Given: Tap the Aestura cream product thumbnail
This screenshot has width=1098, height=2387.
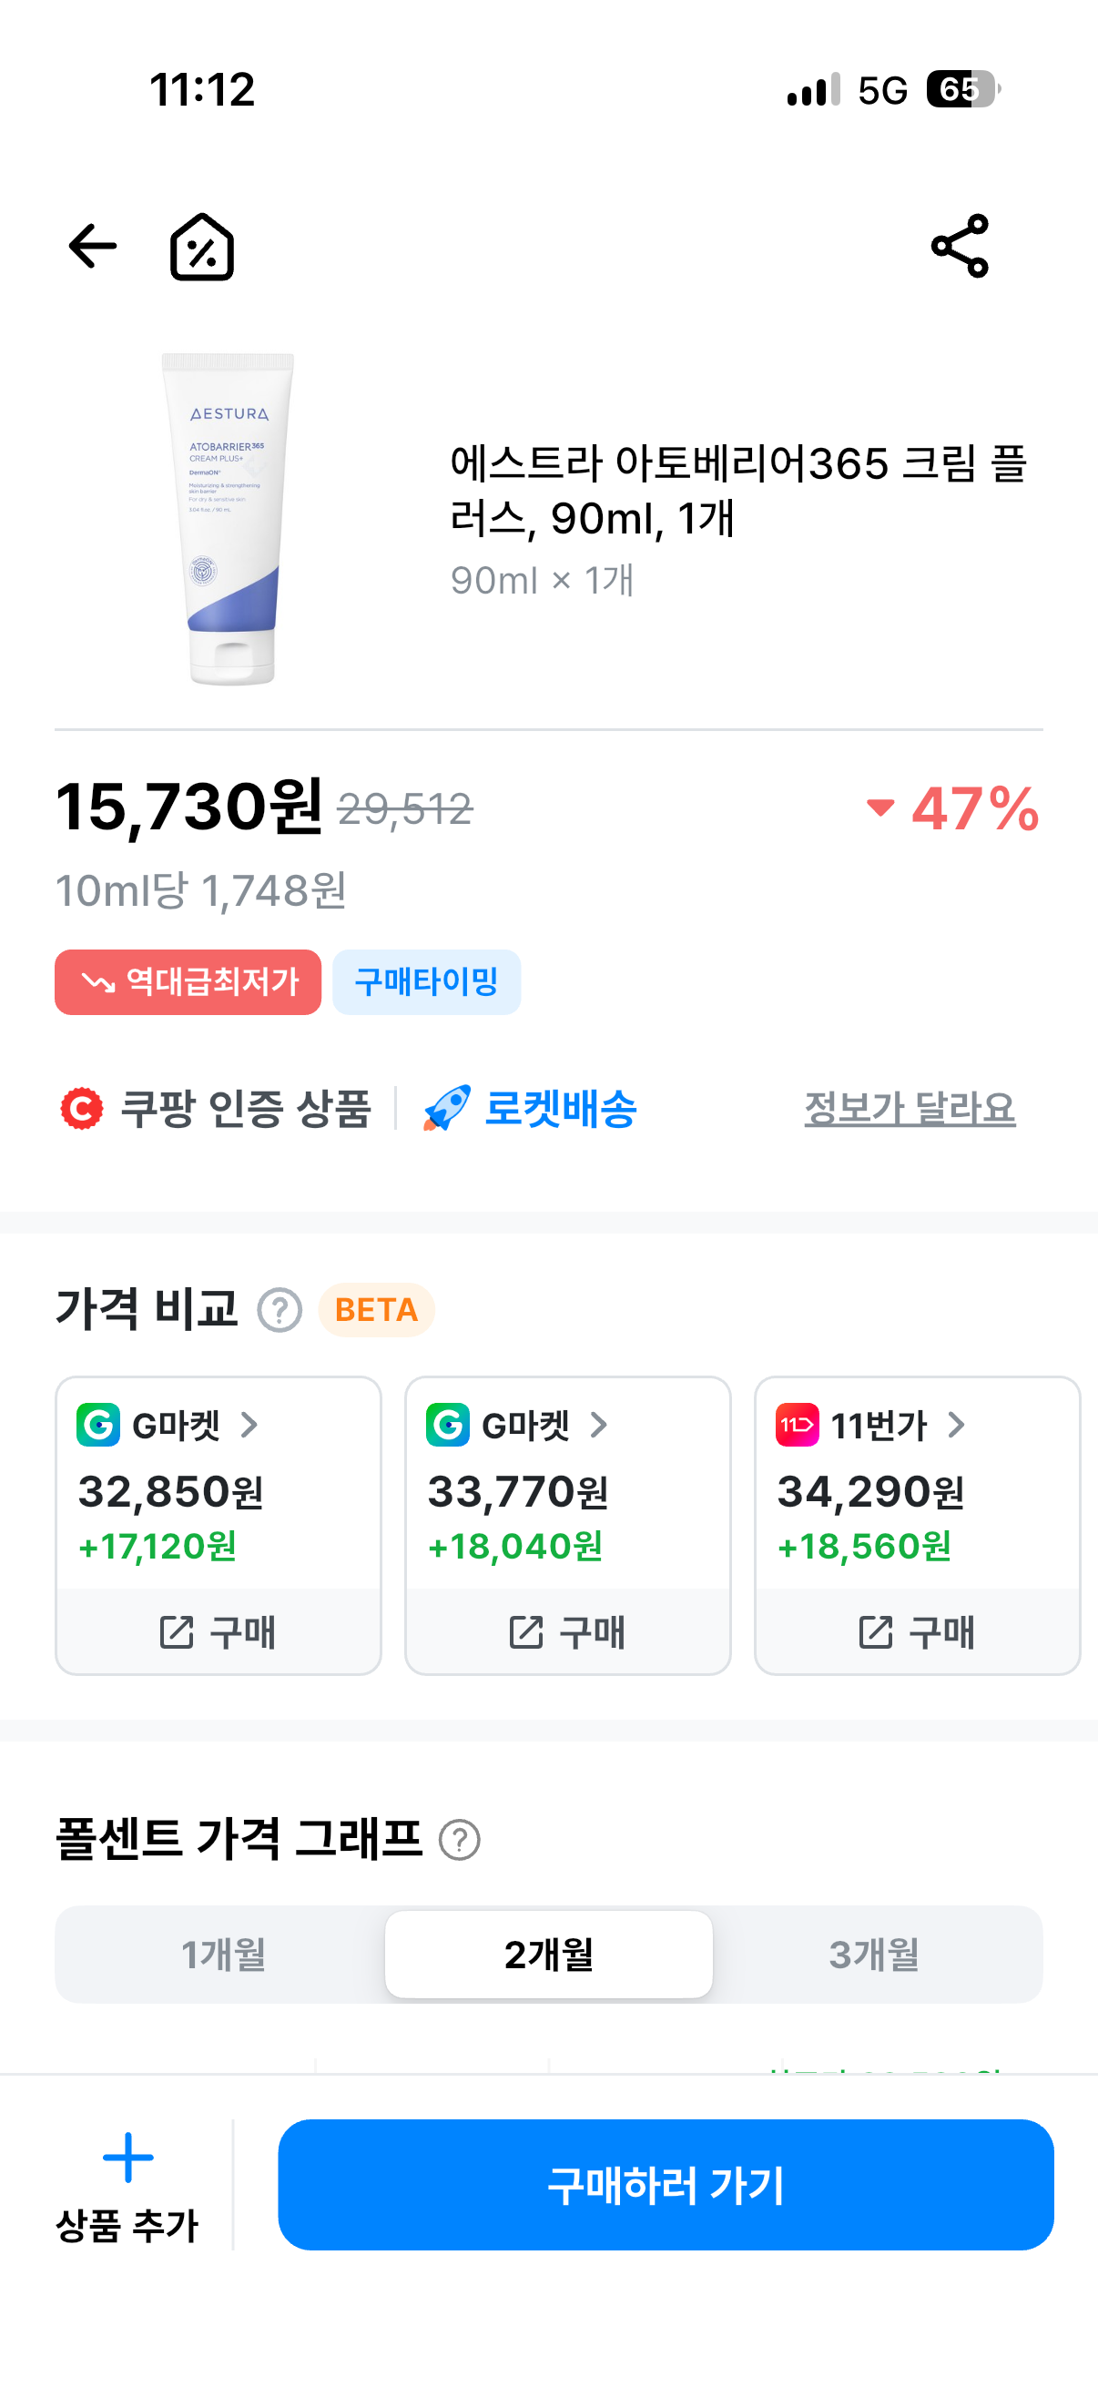Looking at the screenshot, I should pos(229,519).
